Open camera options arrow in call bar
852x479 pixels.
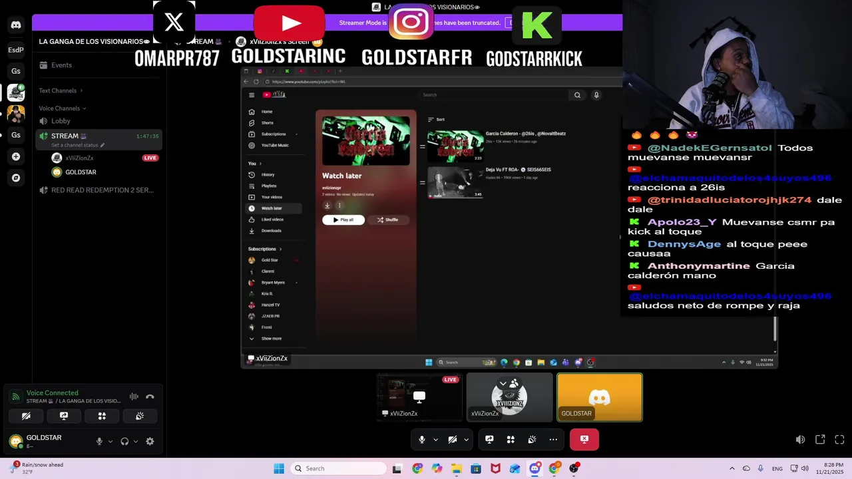pyautogui.click(x=466, y=439)
